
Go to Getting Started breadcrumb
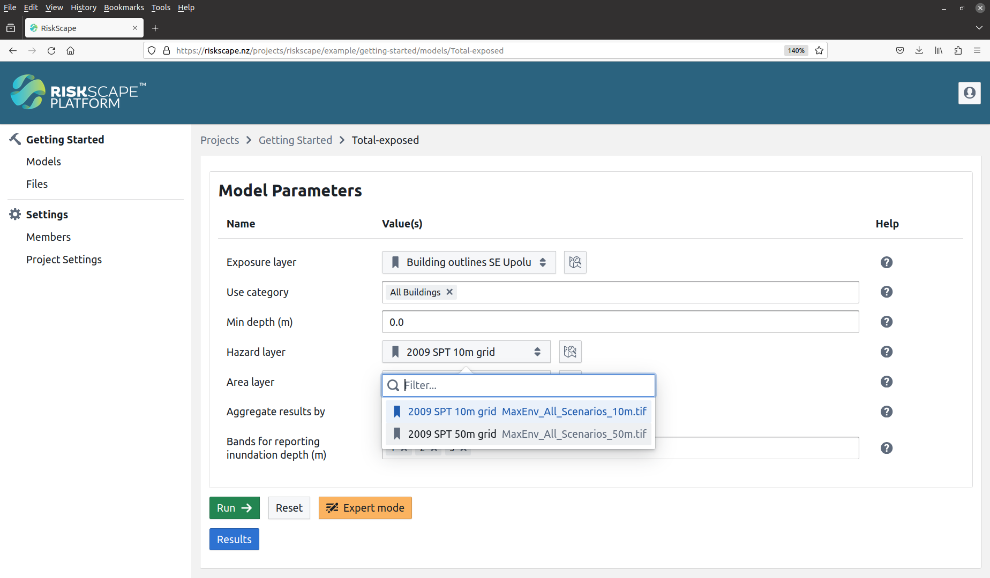[x=295, y=140]
